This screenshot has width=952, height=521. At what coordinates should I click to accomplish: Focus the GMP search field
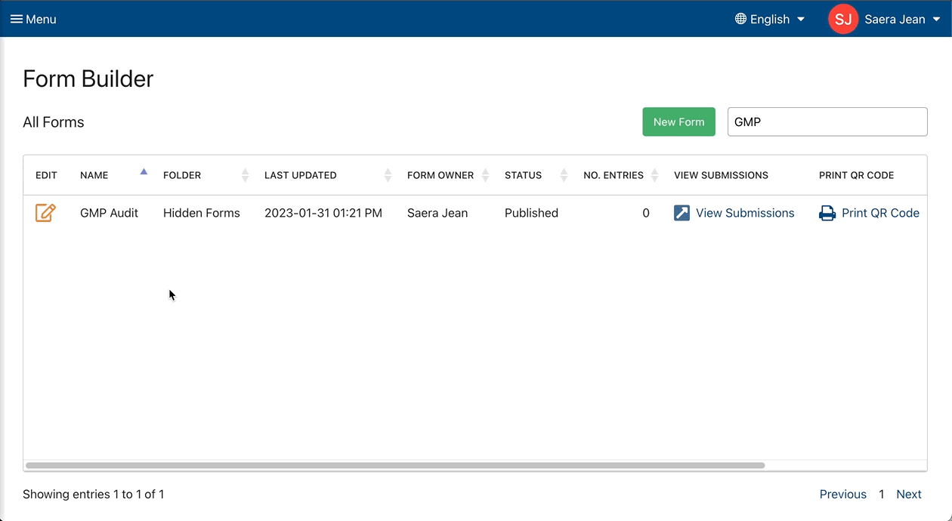[827, 122]
